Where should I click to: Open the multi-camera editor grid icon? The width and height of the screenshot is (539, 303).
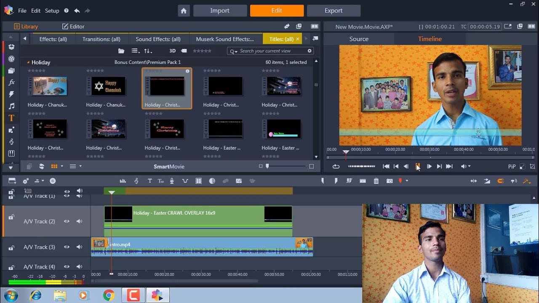(x=199, y=181)
